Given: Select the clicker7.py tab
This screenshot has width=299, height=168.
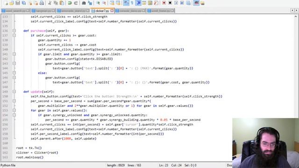Looking at the screenshot, I should coord(102,11).
